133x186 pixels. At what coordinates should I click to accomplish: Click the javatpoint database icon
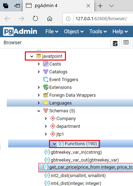tap(39, 56)
